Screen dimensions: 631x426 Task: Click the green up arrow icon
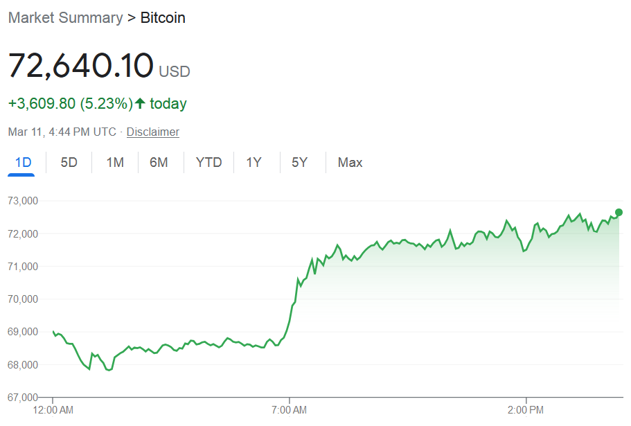[x=140, y=104]
